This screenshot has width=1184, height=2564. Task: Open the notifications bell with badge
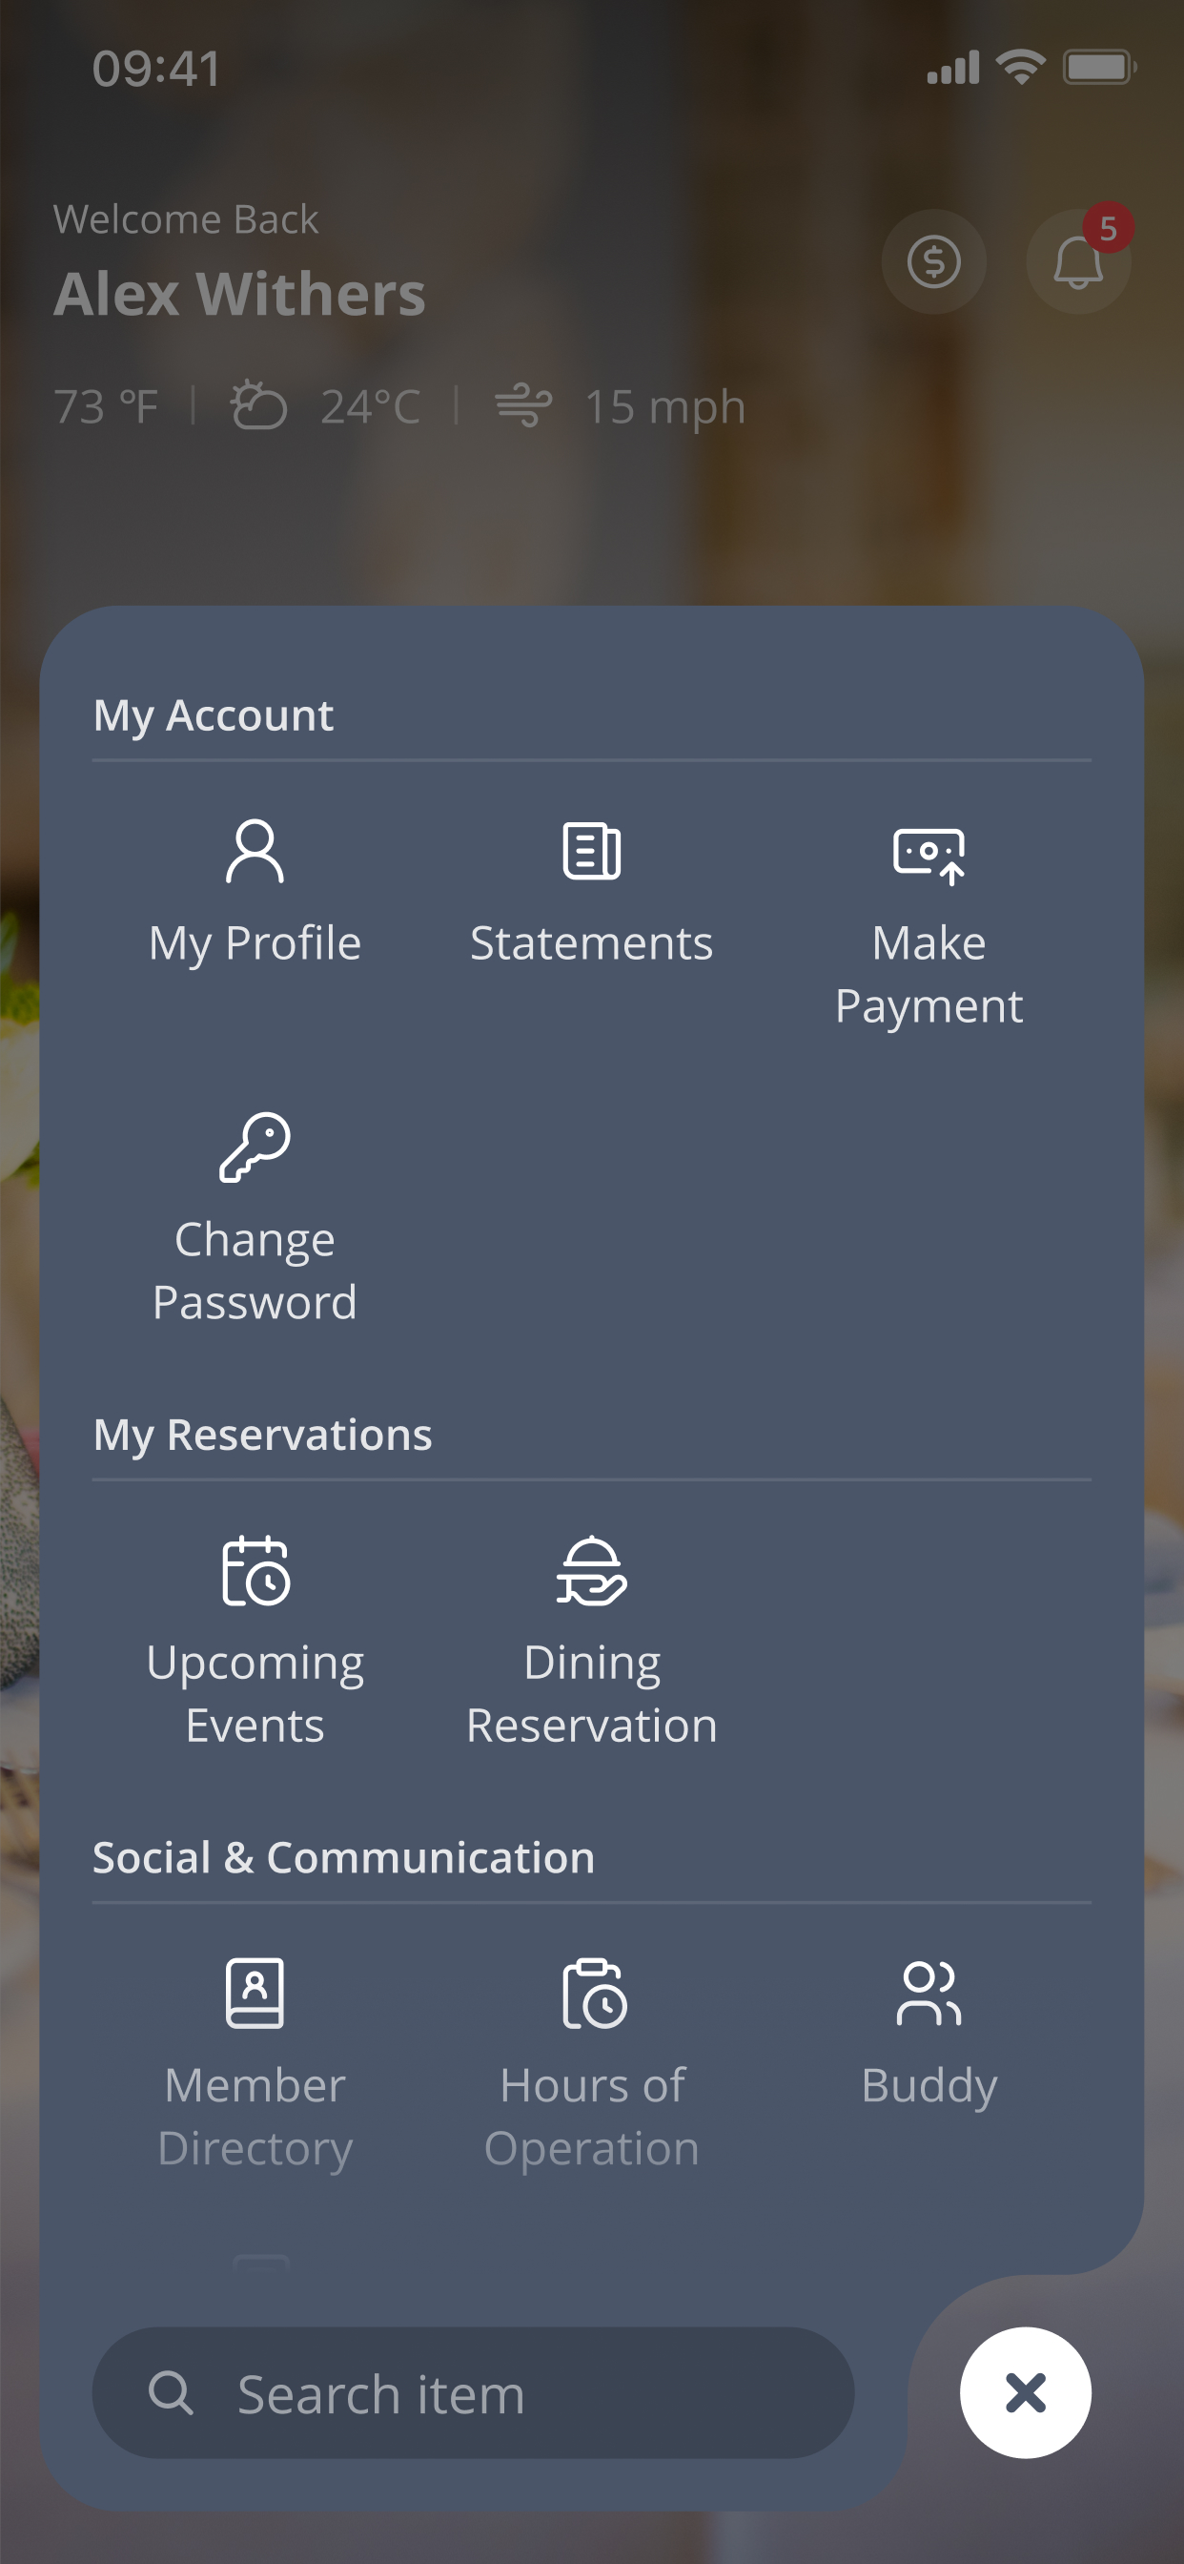pyautogui.click(x=1078, y=261)
